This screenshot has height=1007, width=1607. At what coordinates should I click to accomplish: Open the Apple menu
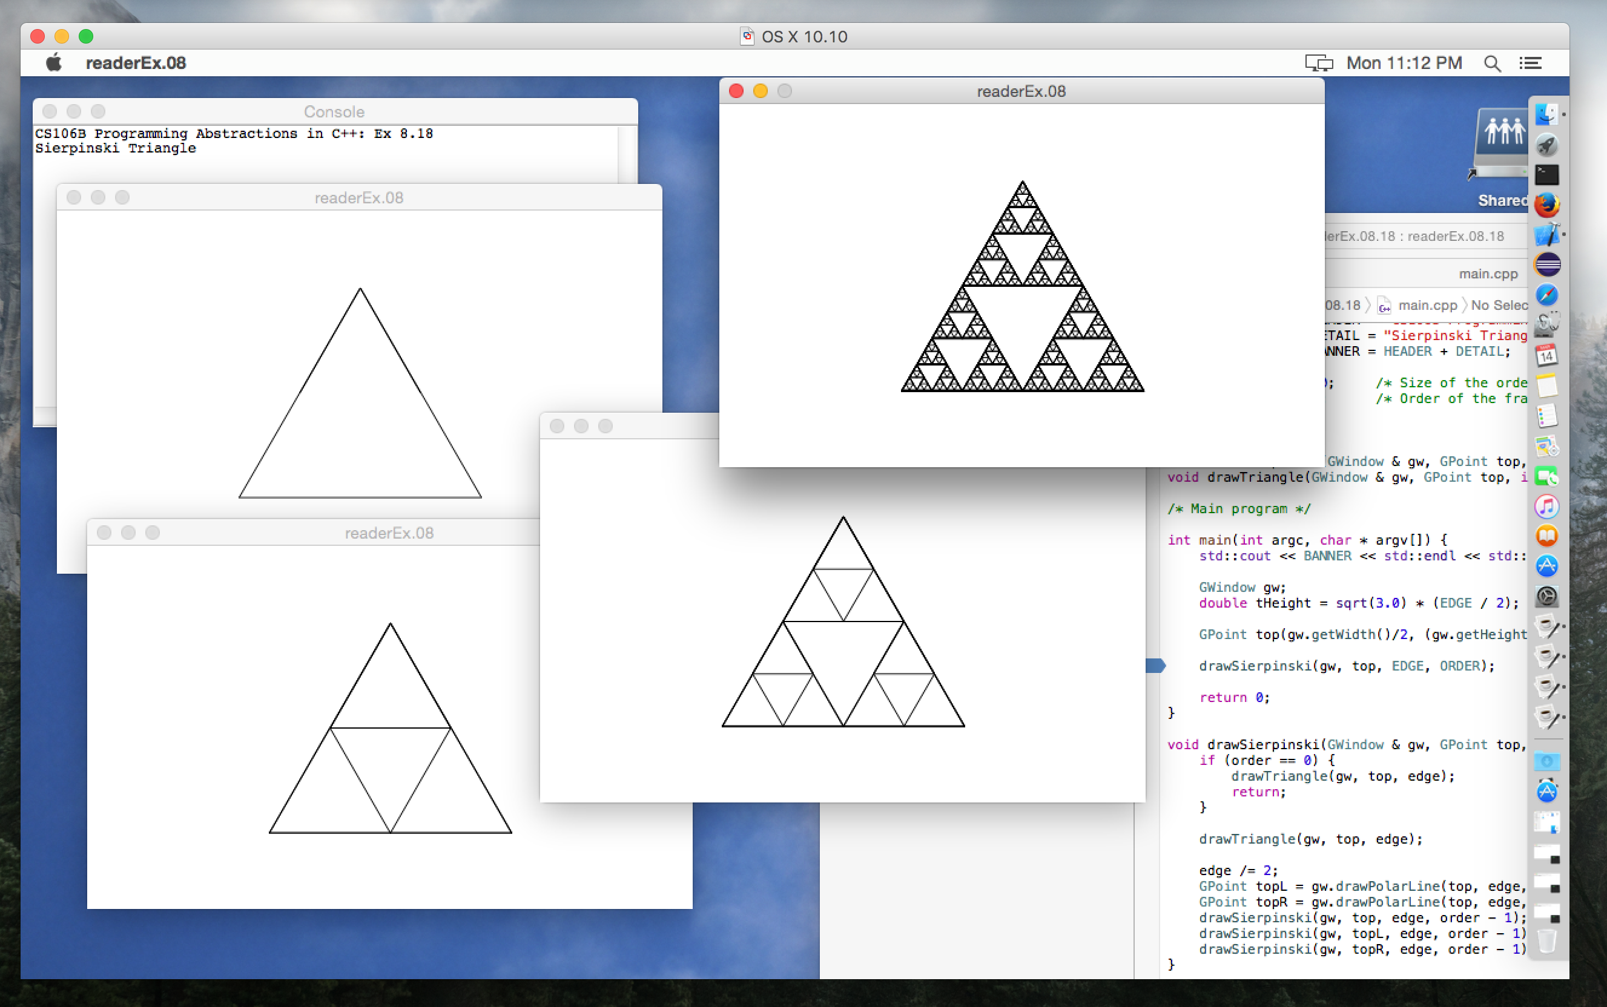54,64
